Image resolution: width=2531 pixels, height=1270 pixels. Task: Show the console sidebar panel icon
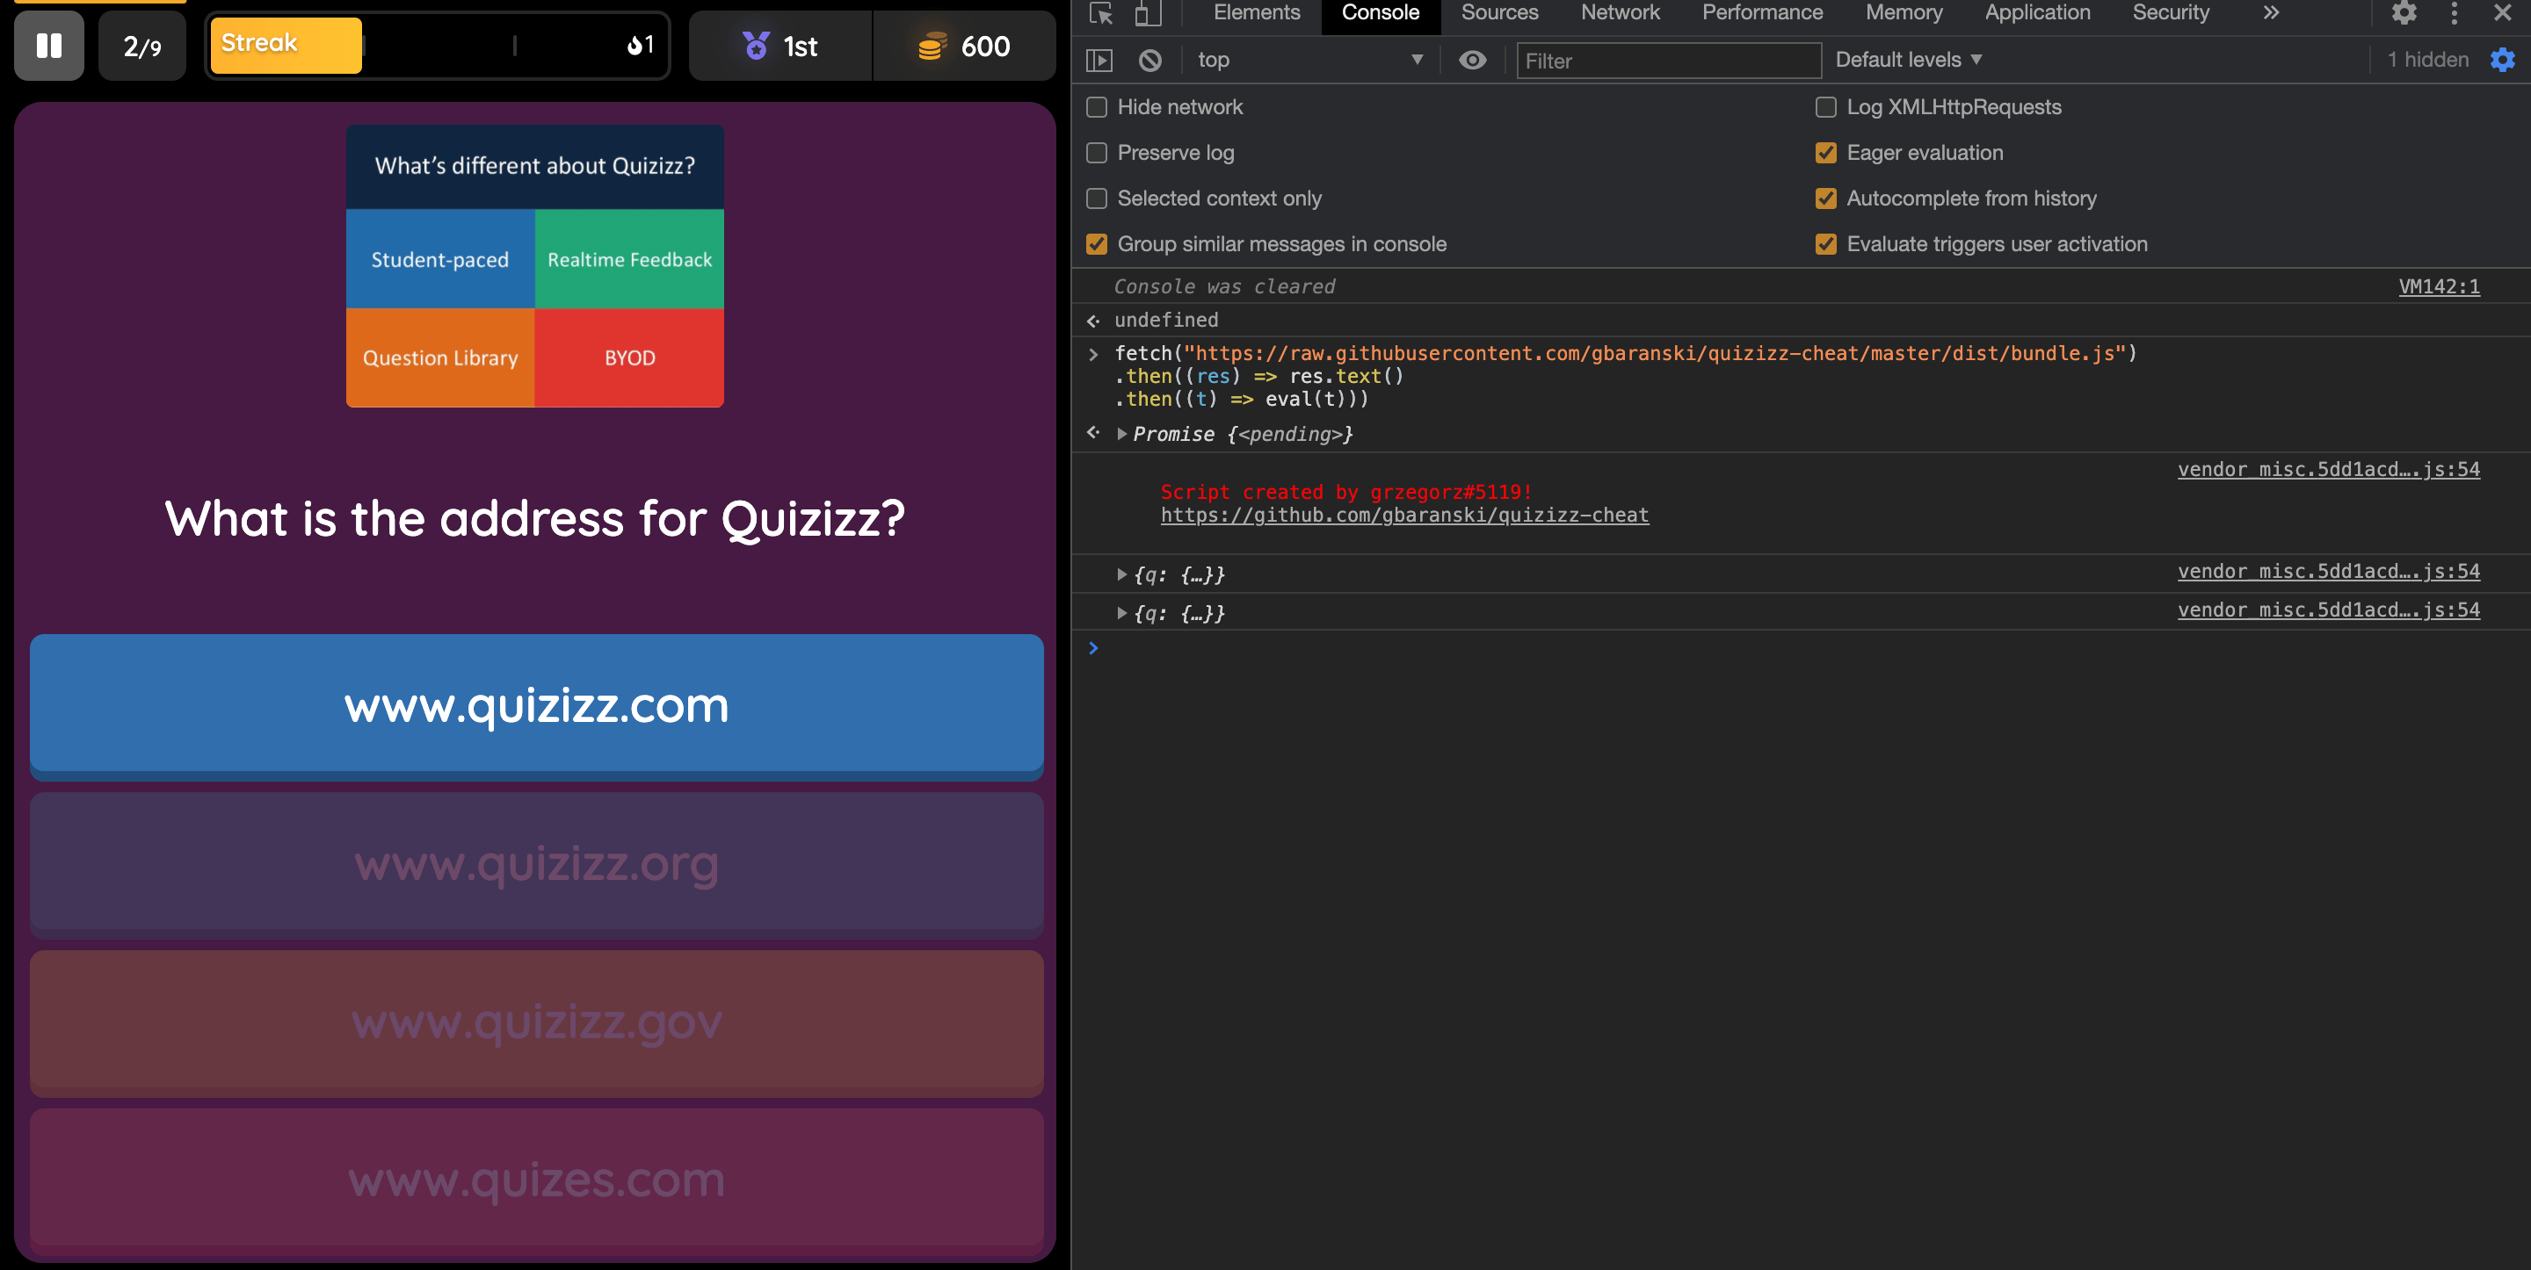tap(1099, 61)
